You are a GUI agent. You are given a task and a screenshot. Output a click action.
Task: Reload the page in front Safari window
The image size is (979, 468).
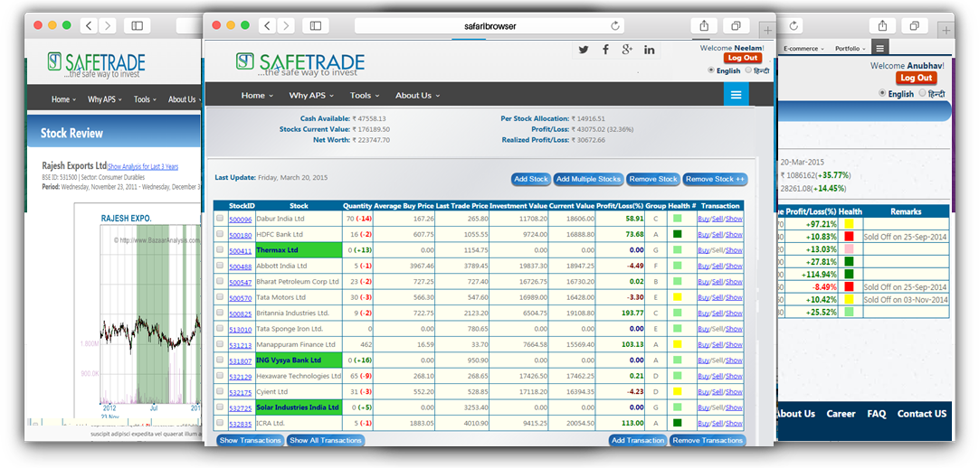click(x=615, y=25)
